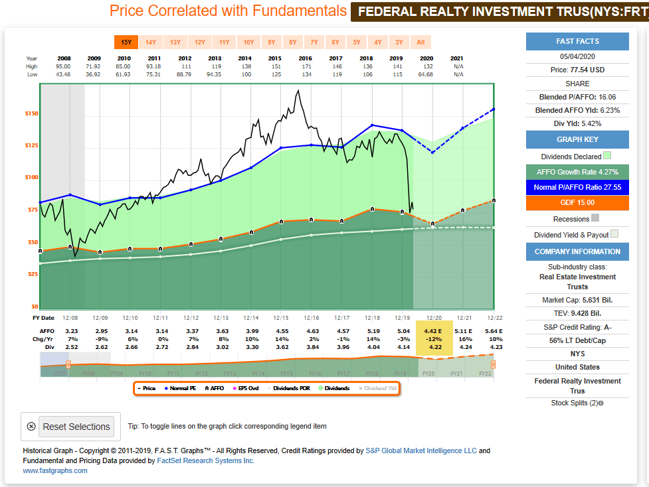
Task: Select the 10Y time range tab
Action: (248, 42)
